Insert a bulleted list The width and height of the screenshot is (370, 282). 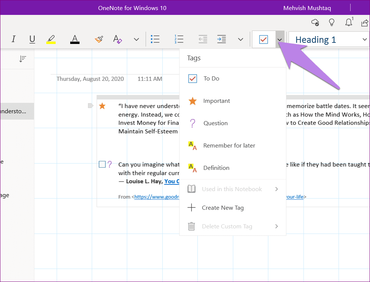pos(155,39)
